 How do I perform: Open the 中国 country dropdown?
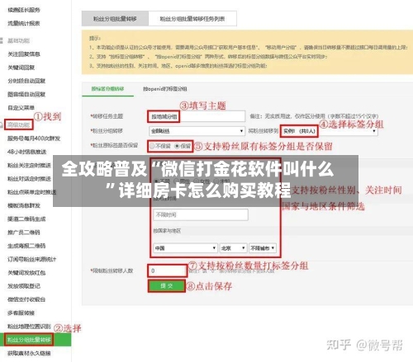coord(186,248)
